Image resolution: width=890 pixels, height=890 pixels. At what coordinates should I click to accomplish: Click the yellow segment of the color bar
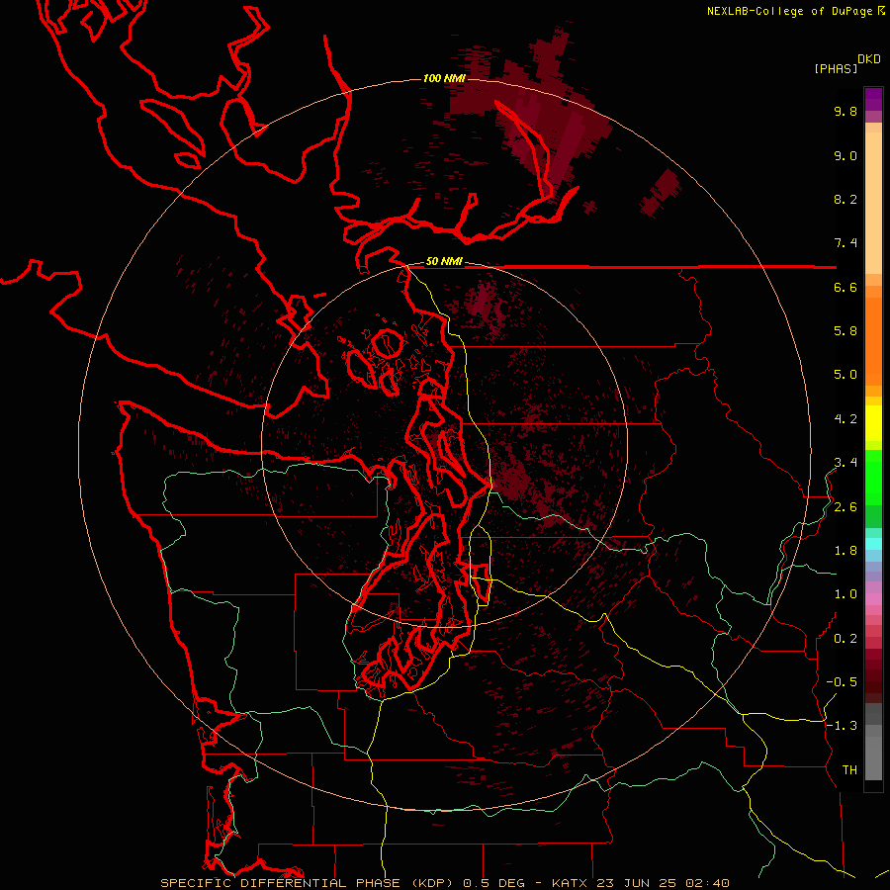pos(873,423)
